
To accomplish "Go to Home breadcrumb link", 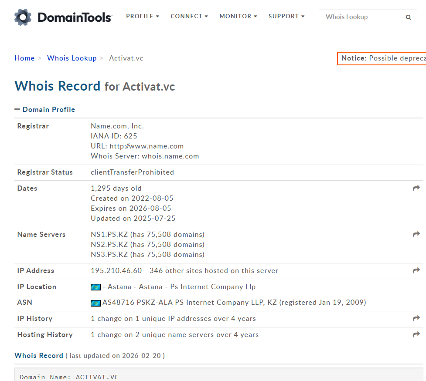I will click(x=24, y=58).
